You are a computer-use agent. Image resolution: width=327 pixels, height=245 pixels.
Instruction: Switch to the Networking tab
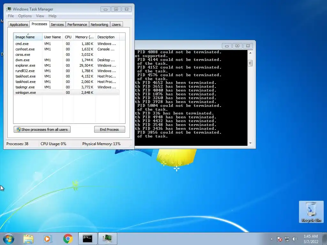tap(100, 25)
